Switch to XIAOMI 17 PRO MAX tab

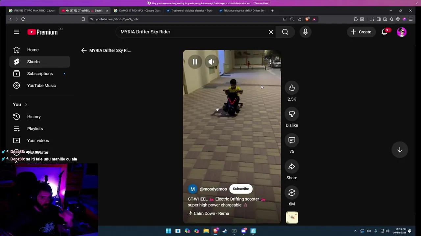point(137,10)
